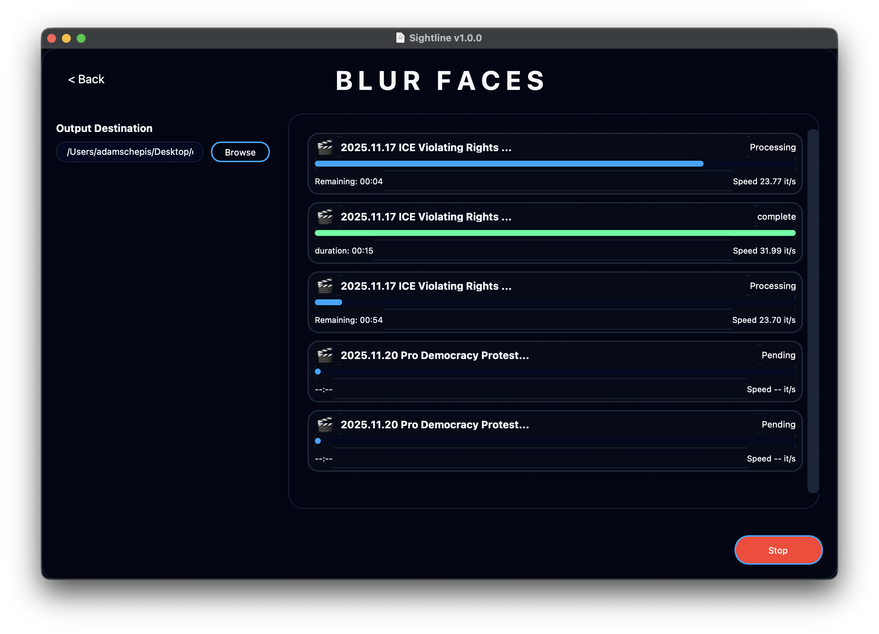879x634 pixels.
Task: Click the Pending status on the first Pro Democracy video
Action: (778, 355)
